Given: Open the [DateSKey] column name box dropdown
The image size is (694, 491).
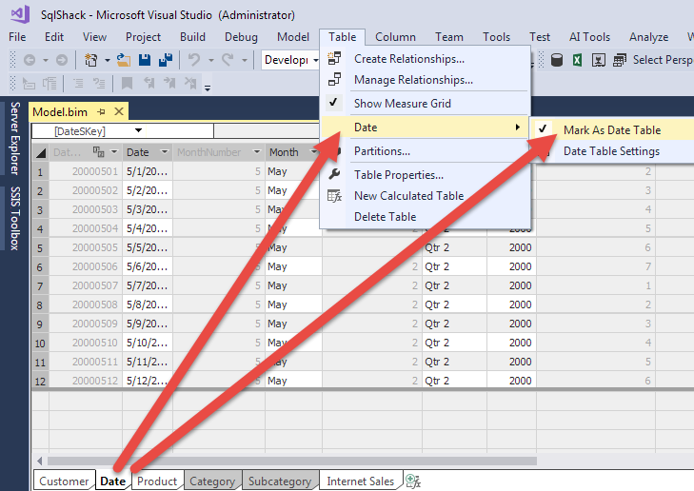Looking at the screenshot, I should (139, 130).
